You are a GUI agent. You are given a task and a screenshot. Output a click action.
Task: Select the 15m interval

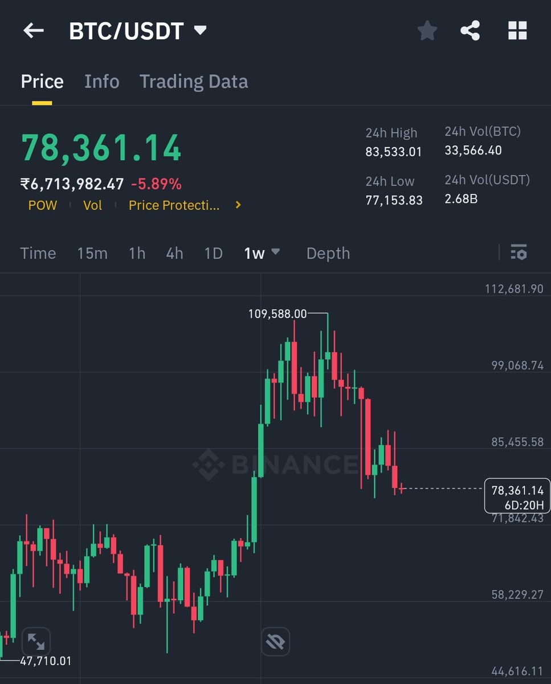point(92,253)
